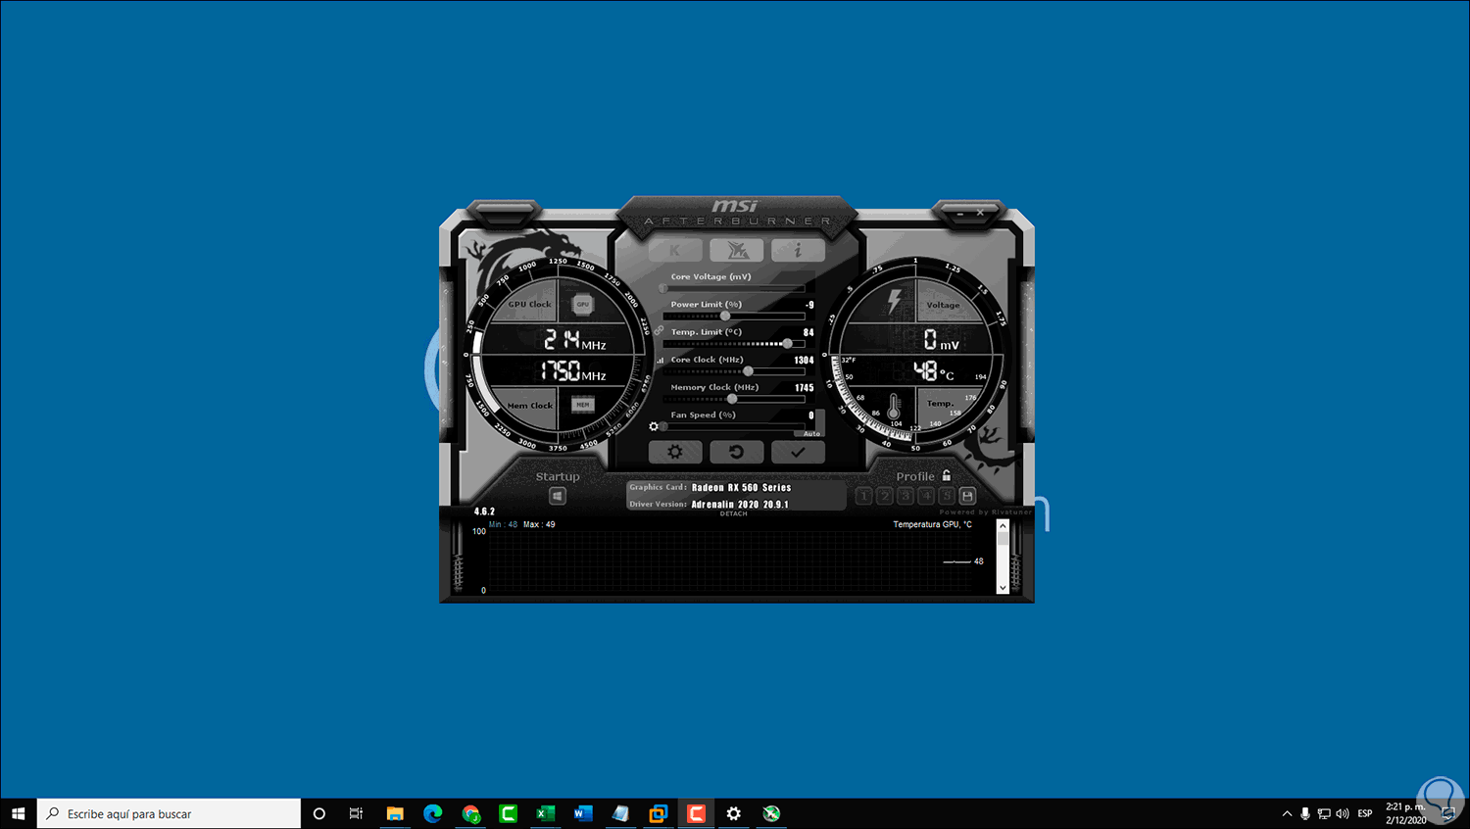1470x829 pixels.
Task: Open File Explorer from the taskbar
Action: 395,813
